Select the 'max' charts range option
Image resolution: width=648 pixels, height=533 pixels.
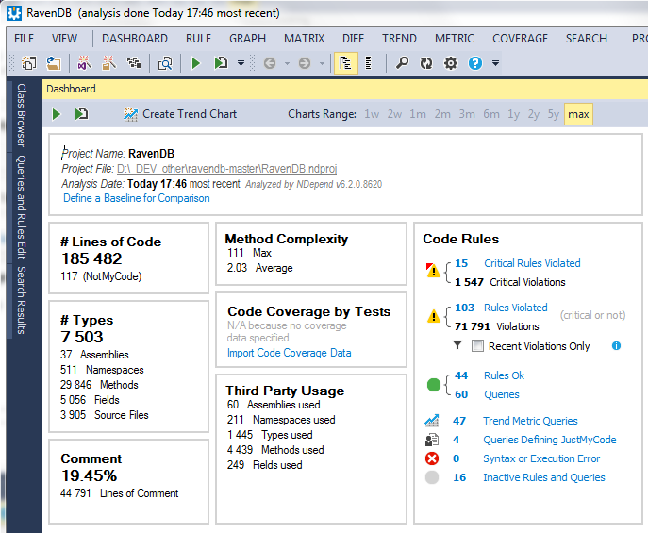[x=578, y=114]
